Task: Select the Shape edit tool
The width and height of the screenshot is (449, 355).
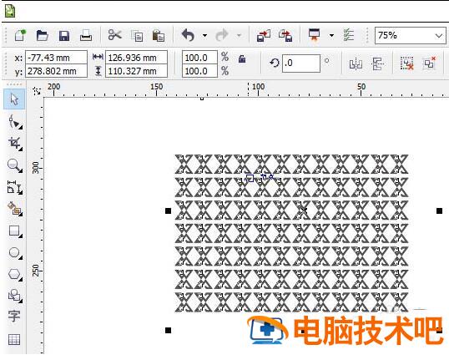Action: tap(14, 122)
